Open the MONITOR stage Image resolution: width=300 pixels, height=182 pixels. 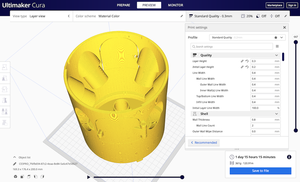tap(176, 5)
